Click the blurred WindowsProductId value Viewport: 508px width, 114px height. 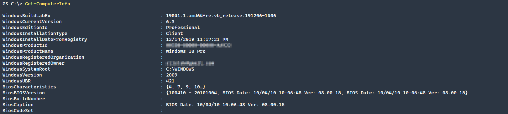coord(199,45)
